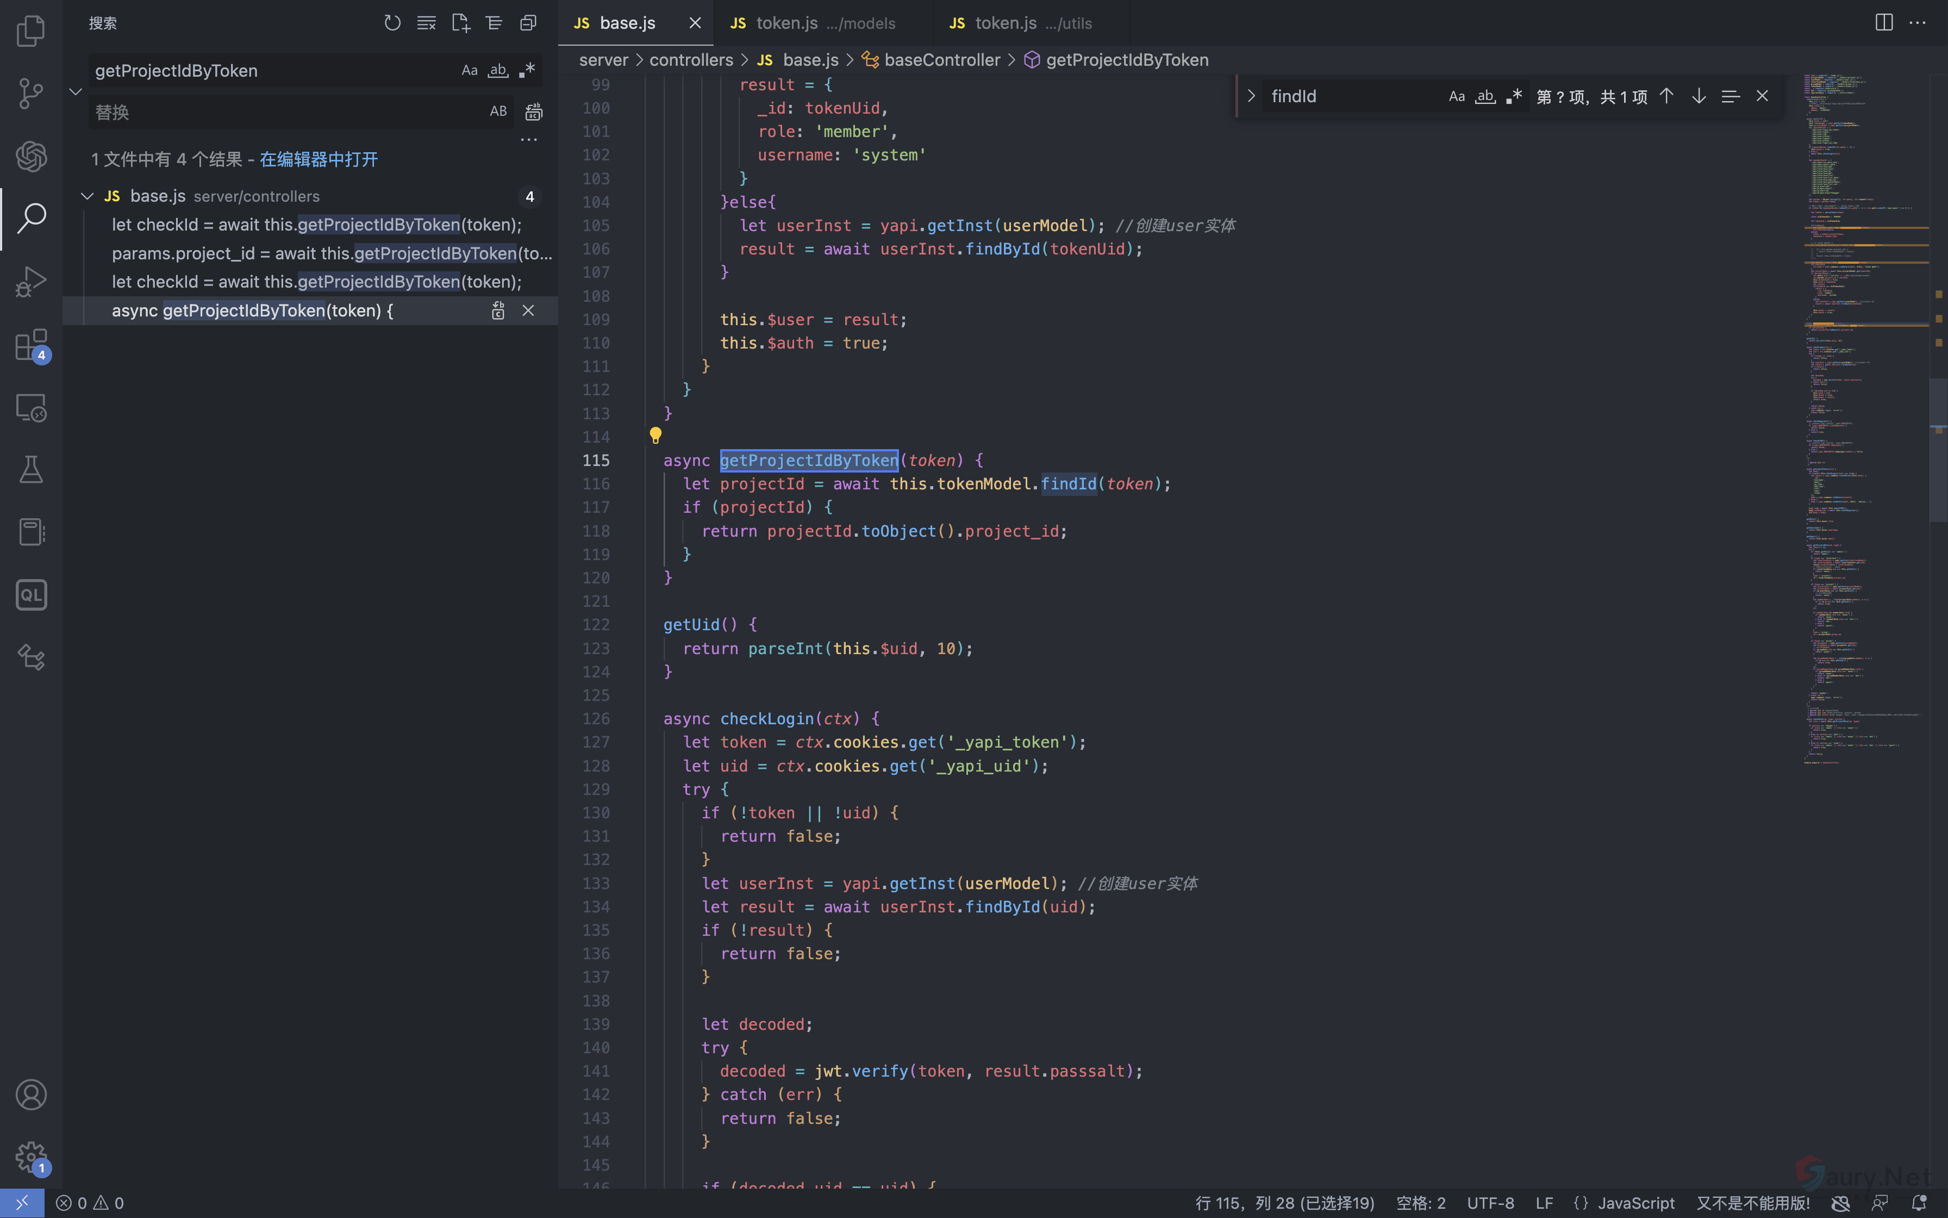Image resolution: width=1948 pixels, height=1218 pixels.
Task: Refresh the search results
Action: (392, 23)
